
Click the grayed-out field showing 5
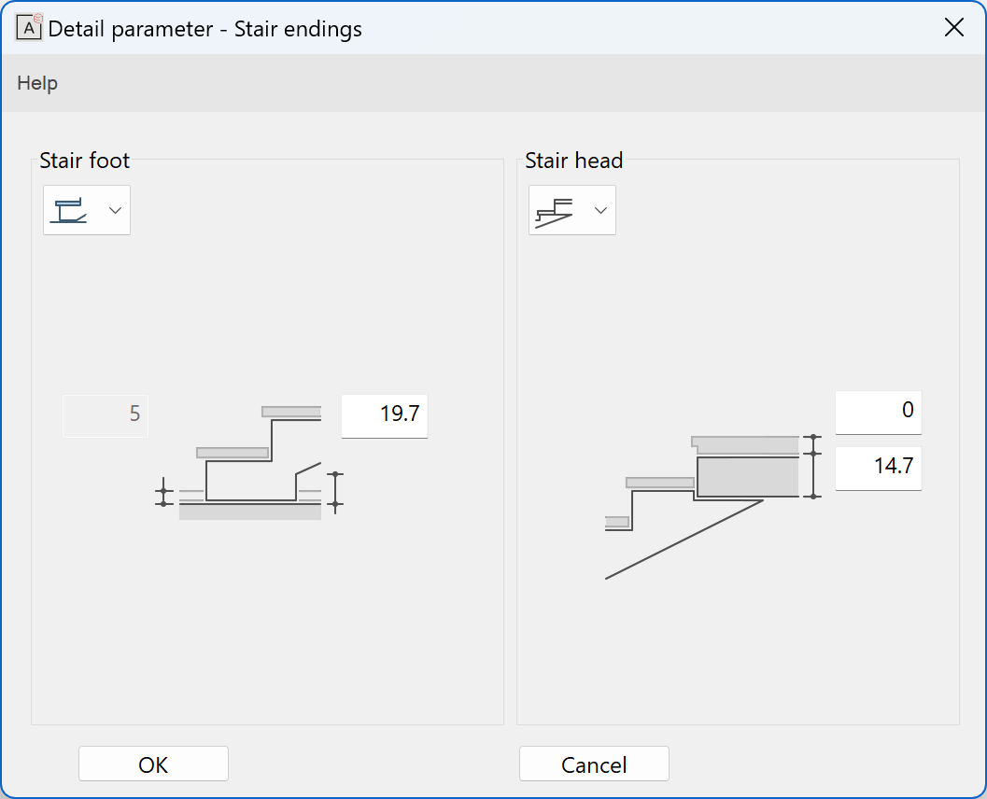105,416
